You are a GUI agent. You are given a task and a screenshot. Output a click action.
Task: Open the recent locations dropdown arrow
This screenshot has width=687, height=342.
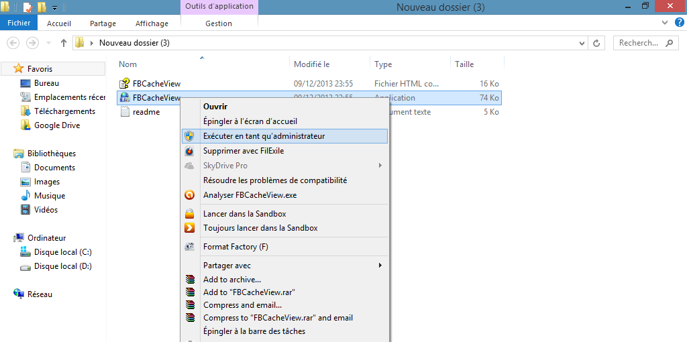coord(48,43)
